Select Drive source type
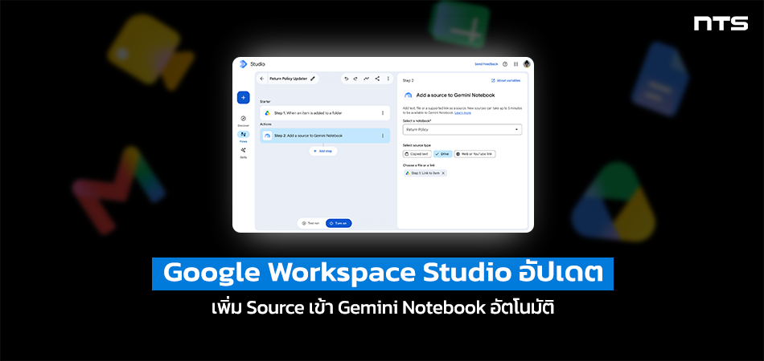764x361 pixels. coord(443,154)
